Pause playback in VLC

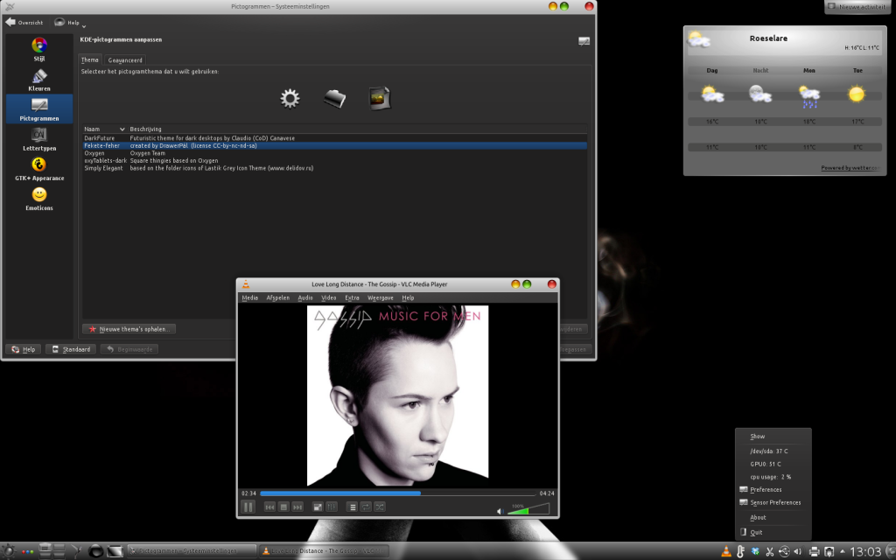248,507
